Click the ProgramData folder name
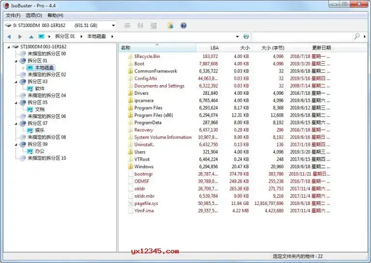This screenshot has height=263, width=371. click(148, 122)
